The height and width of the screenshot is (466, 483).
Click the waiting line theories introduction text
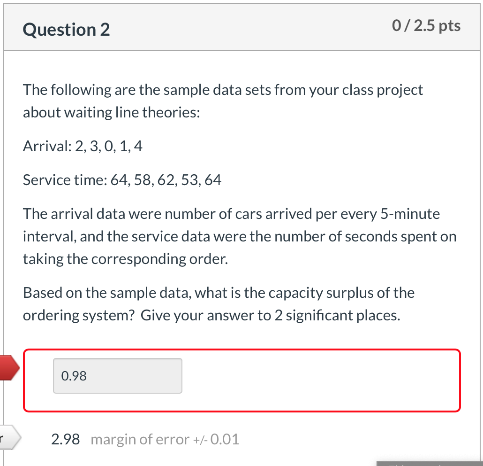[x=223, y=101]
